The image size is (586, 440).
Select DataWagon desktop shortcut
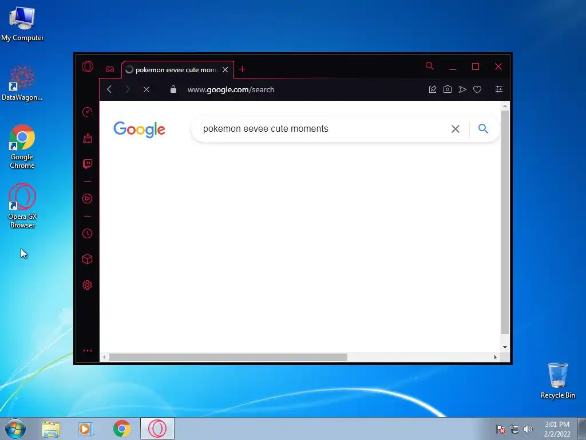coord(22,83)
